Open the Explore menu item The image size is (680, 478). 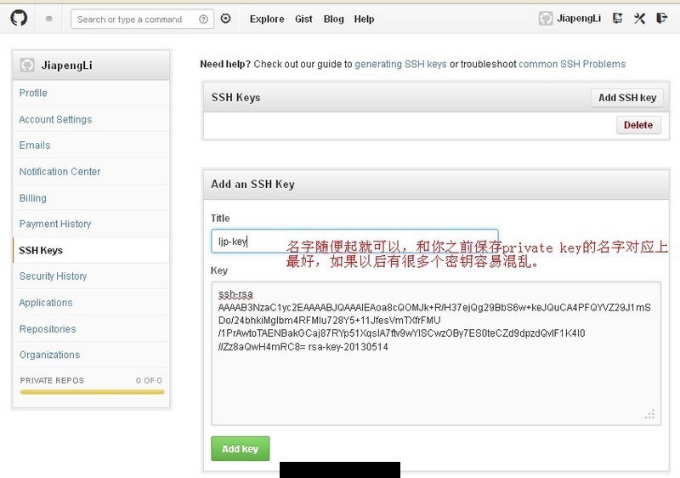pyautogui.click(x=267, y=19)
